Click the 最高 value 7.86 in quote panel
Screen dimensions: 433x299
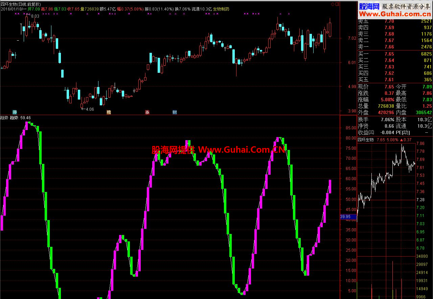(427, 93)
